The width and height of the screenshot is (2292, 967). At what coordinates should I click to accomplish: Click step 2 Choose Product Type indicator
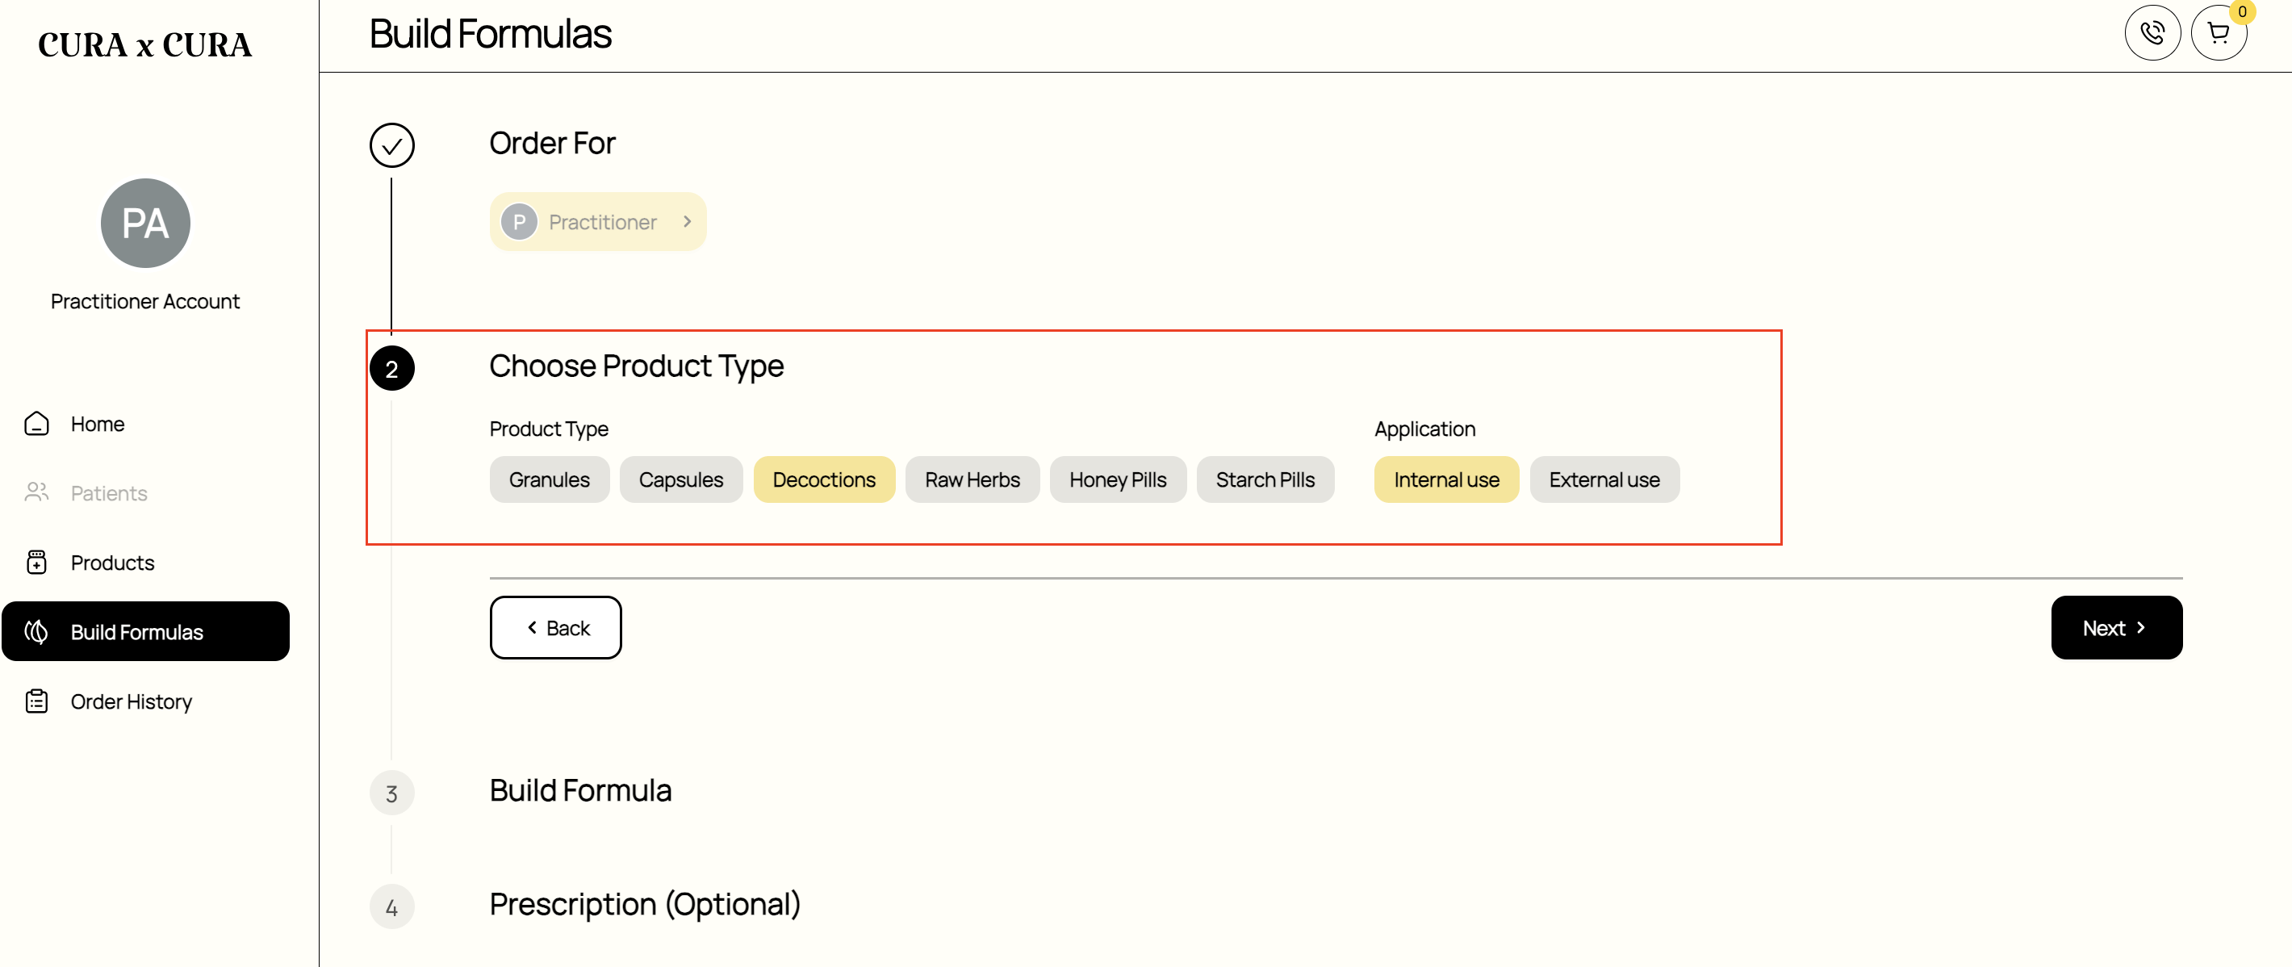391,368
